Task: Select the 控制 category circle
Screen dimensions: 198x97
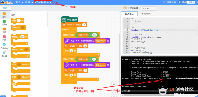Action: (x=4, y=14)
